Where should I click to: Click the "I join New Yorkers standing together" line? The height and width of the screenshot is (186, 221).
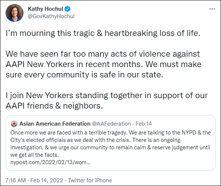(x=107, y=96)
